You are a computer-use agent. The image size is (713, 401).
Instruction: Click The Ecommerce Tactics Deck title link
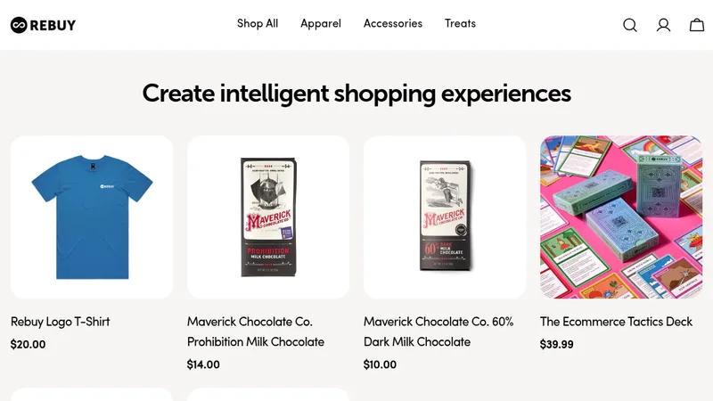point(616,322)
